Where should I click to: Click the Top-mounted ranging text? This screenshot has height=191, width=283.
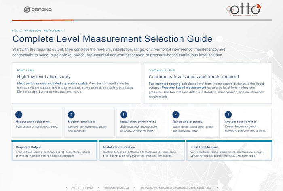[x=165, y=84]
